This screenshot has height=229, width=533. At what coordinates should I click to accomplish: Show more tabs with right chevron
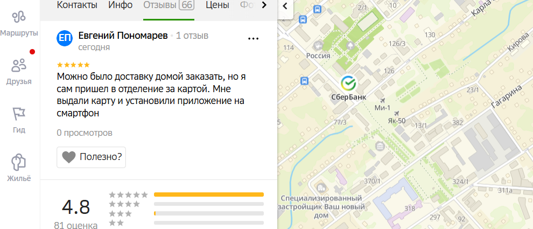[x=264, y=5]
